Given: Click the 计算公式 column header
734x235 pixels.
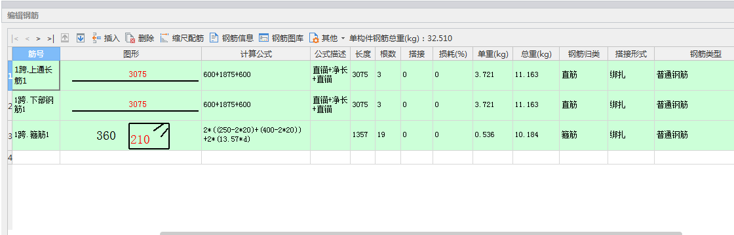Looking at the screenshot, I should [x=256, y=54].
